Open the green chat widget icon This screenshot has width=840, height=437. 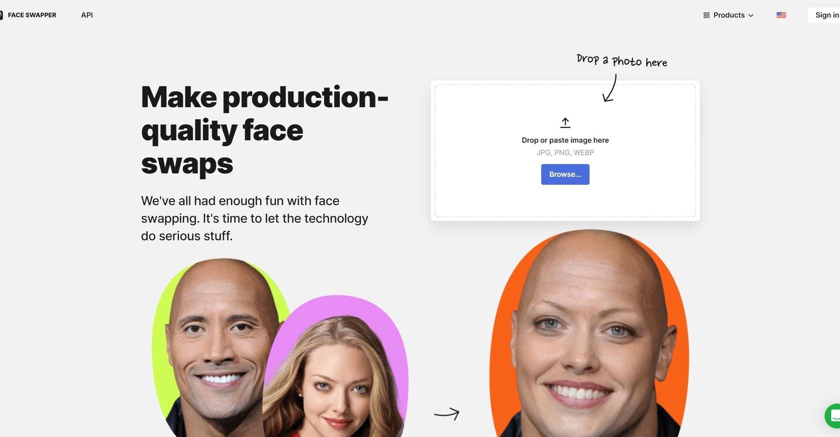tap(833, 416)
